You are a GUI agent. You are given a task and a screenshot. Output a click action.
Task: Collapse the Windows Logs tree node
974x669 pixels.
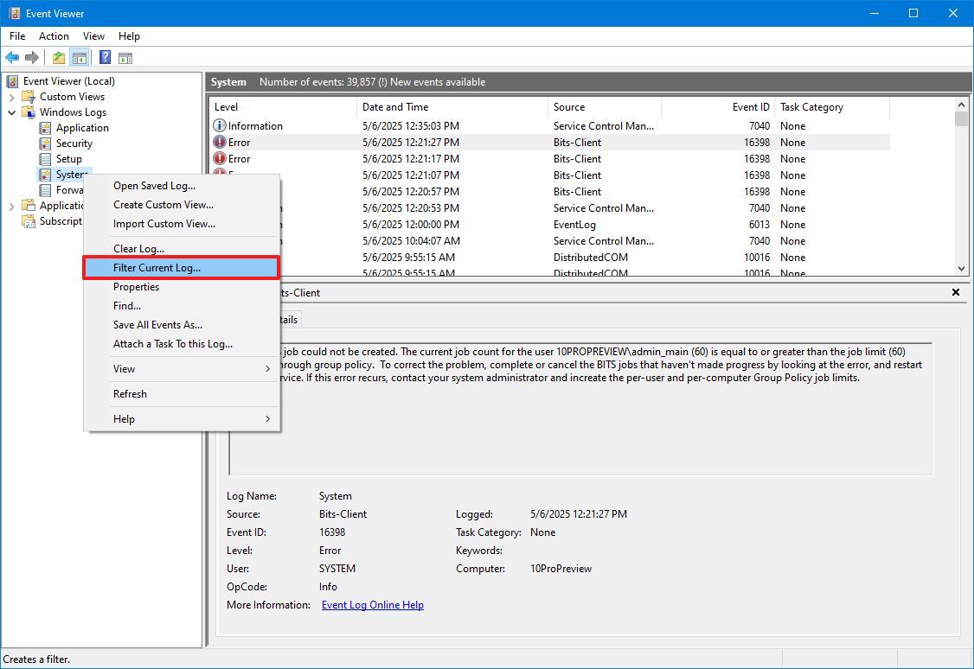point(12,111)
